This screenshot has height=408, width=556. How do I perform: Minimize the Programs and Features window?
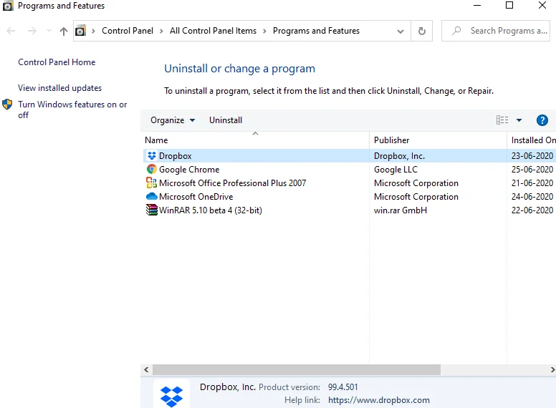(x=477, y=5)
